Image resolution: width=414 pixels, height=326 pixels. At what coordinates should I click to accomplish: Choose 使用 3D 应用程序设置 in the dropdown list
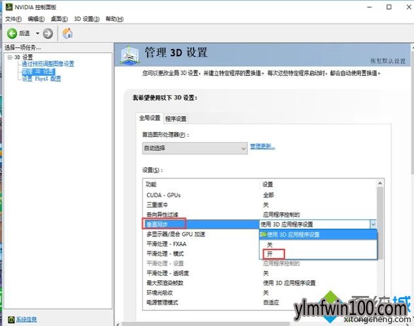pyautogui.click(x=318, y=235)
